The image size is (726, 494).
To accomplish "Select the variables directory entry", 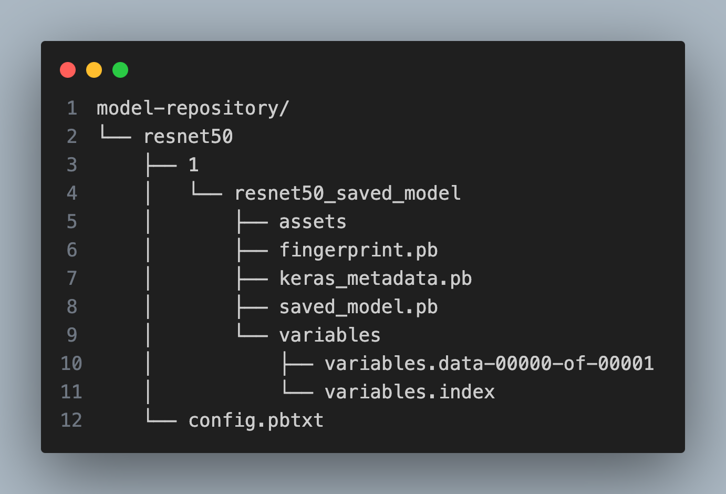I will coord(330,335).
